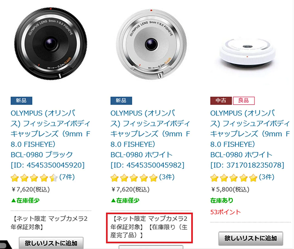Click the 53ポイント points text
The width and height of the screenshot is (294, 249).
pos(226,212)
